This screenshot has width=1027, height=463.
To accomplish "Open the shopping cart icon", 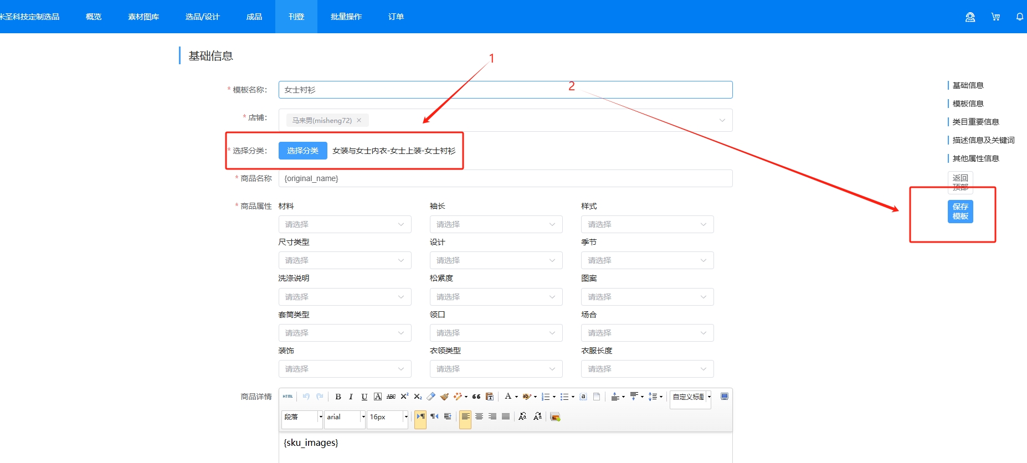I will point(995,17).
